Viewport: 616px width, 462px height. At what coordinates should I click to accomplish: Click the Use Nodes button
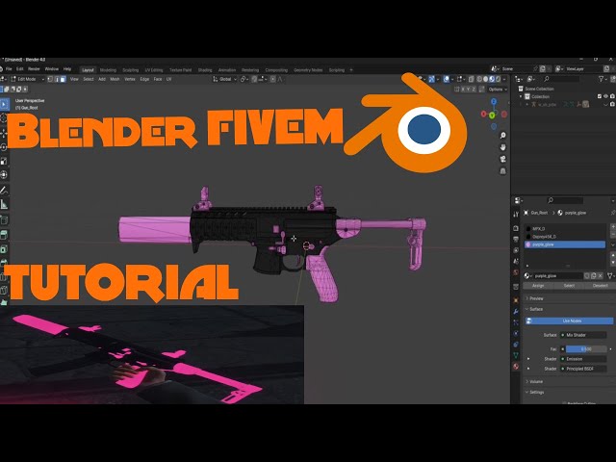click(569, 321)
